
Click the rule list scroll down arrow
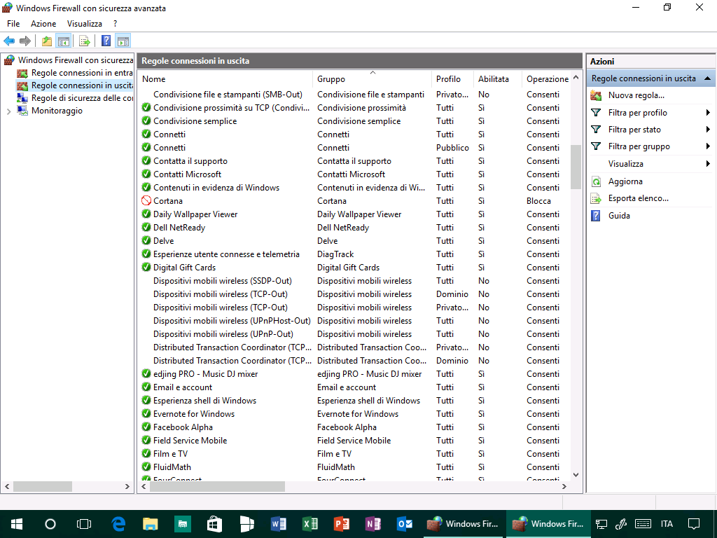[x=576, y=474]
